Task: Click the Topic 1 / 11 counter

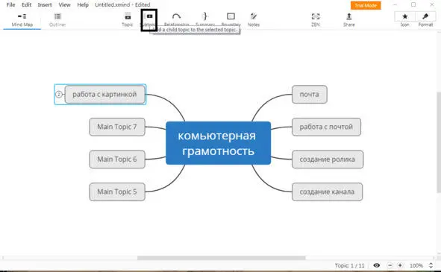Action: pos(349,265)
